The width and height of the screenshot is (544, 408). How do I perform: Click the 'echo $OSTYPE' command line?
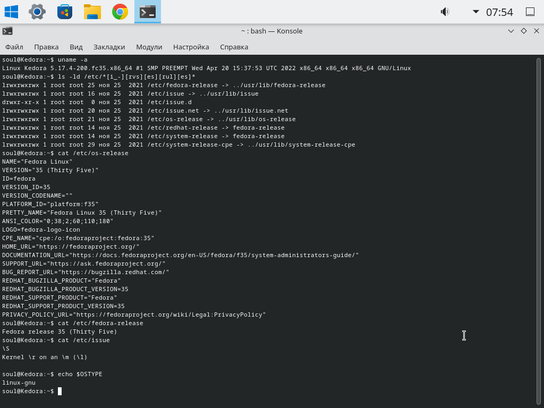point(52,374)
